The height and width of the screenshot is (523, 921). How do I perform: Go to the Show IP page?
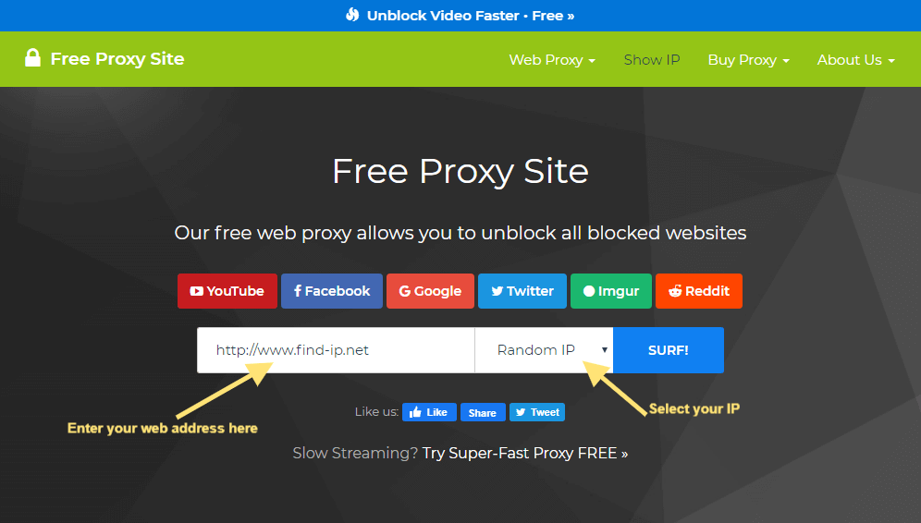(651, 60)
